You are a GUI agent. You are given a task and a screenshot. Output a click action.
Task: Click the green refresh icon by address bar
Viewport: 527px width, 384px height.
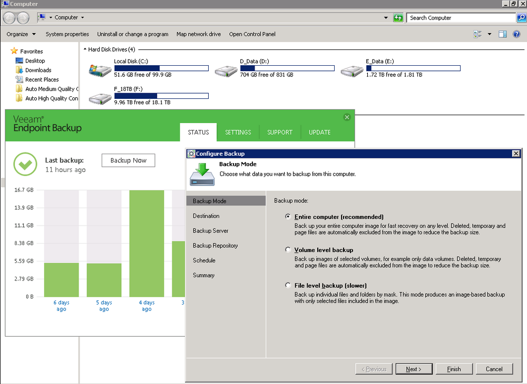[x=398, y=18]
